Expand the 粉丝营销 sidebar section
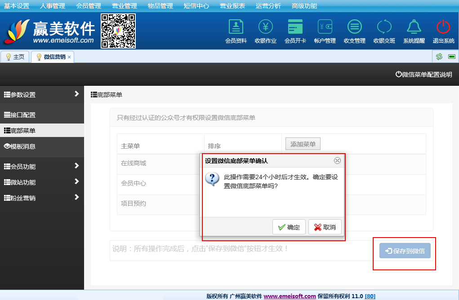The height and width of the screenshot is (300, 459). [x=42, y=198]
